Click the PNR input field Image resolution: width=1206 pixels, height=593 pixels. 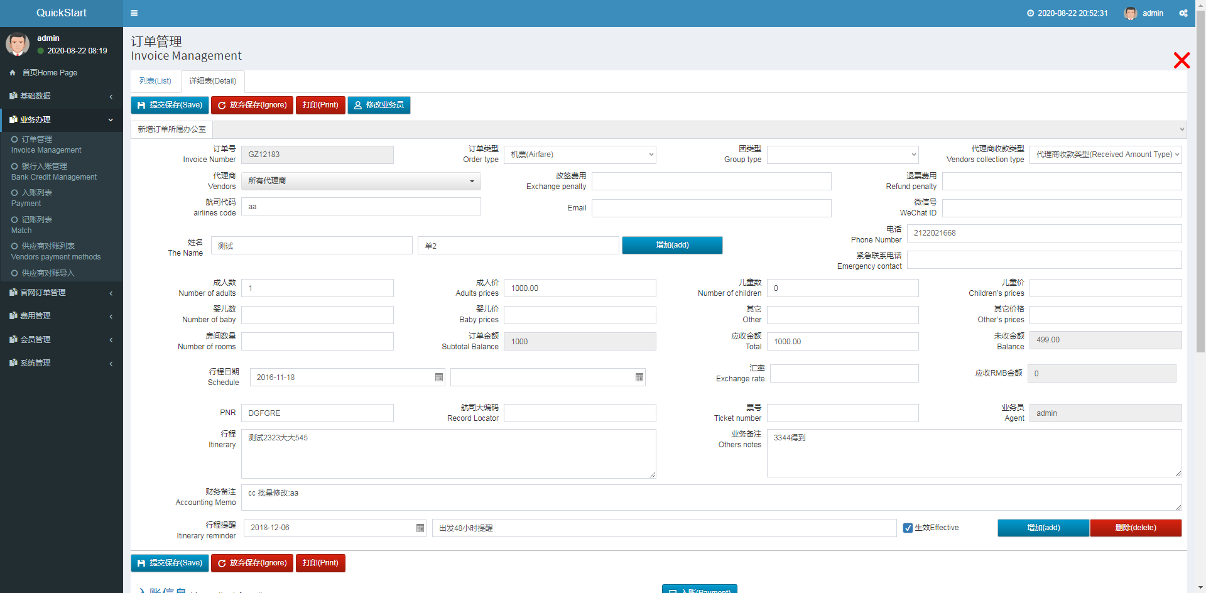pyautogui.click(x=317, y=413)
